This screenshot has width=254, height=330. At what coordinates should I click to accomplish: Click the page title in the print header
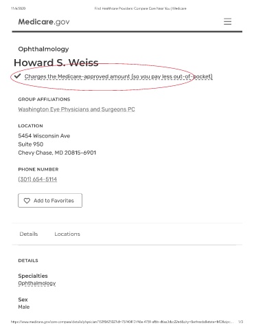[x=141, y=8]
